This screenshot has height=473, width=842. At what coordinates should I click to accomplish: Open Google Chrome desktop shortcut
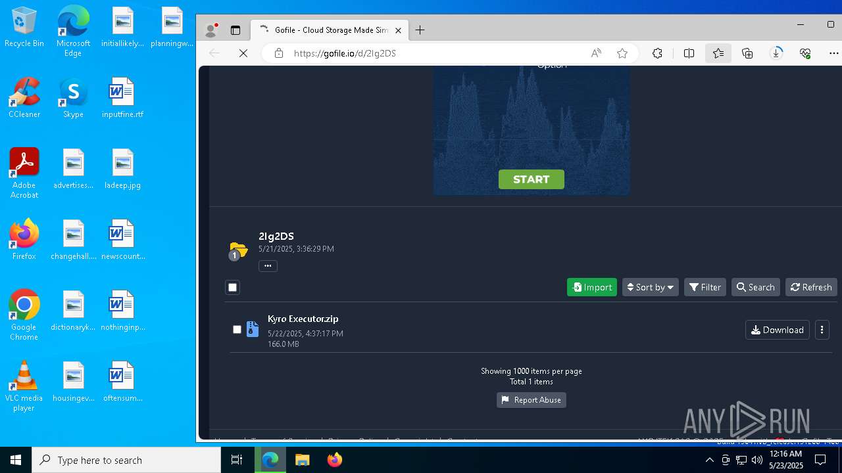24,315
